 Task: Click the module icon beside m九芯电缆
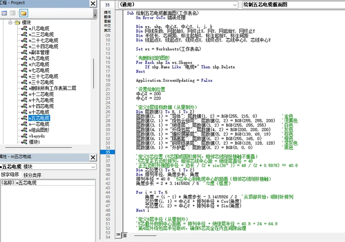pos(24,58)
